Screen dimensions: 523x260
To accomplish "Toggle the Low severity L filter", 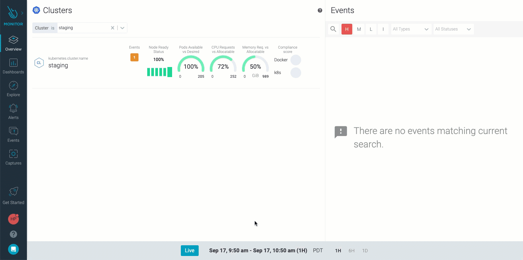I will (x=371, y=29).
